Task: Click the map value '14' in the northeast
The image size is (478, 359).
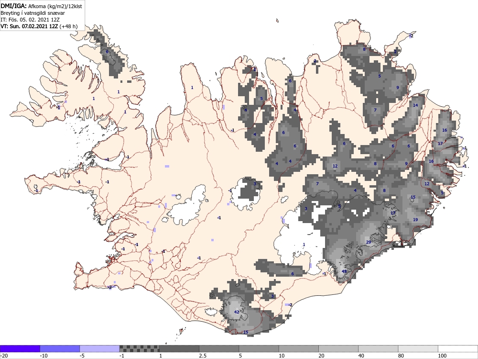Action: (415, 105)
